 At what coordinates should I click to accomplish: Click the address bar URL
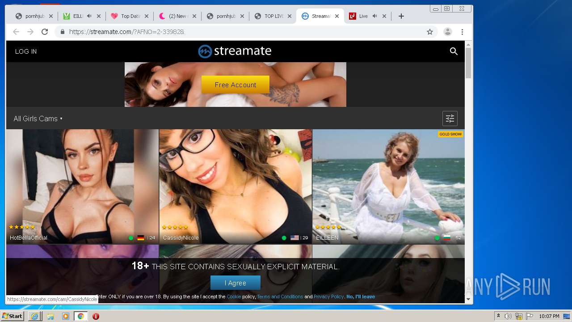(126, 32)
